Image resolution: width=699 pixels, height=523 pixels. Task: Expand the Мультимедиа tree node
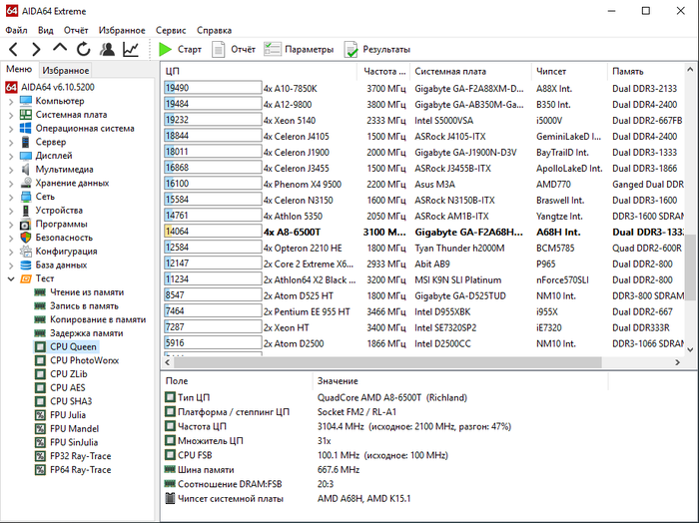[11, 170]
